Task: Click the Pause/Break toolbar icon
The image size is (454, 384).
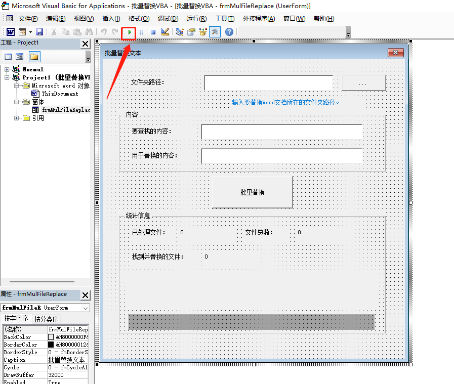Action: click(x=141, y=32)
